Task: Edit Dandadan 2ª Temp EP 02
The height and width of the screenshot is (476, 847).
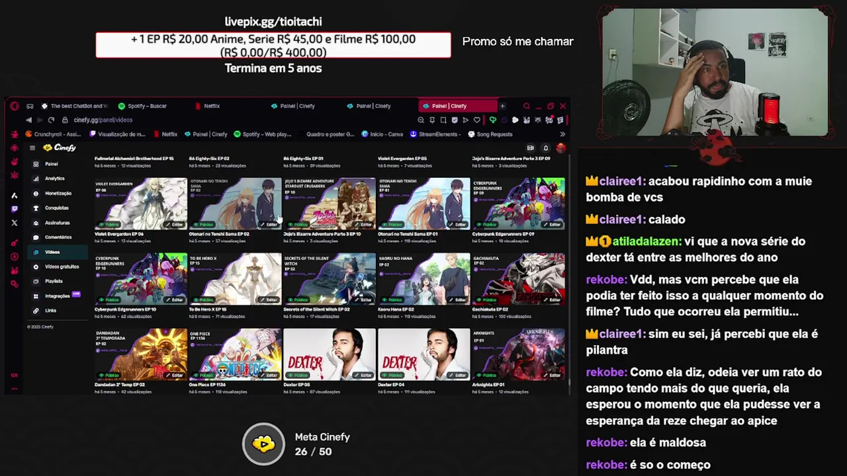Action: [174, 376]
